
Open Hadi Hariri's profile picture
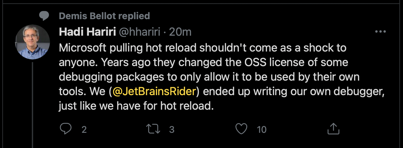click(x=32, y=42)
